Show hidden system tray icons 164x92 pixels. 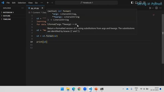coord(123,89)
